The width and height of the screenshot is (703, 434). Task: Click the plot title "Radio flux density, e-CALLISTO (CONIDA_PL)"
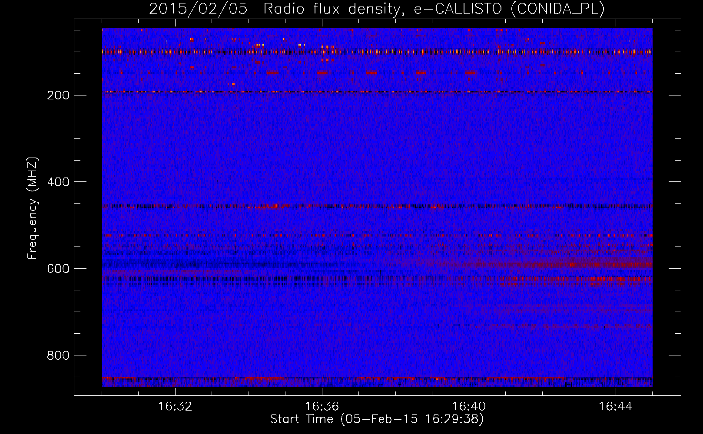click(x=434, y=9)
